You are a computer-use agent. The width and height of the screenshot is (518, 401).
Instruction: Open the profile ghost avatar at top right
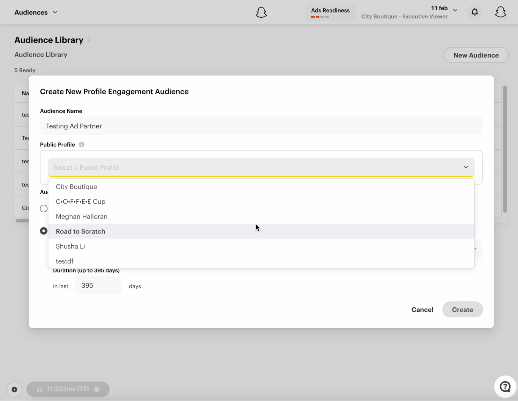[500, 12]
